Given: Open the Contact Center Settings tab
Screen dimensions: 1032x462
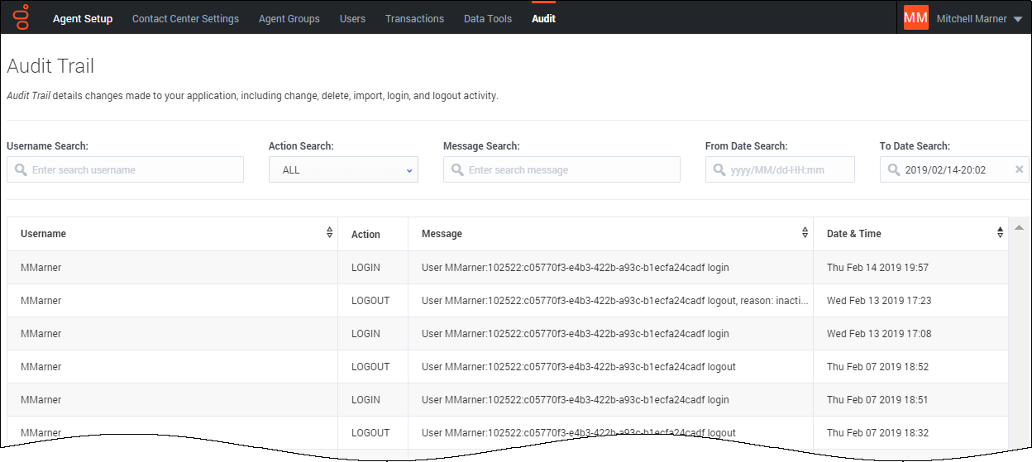Looking at the screenshot, I should (x=185, y=18).
